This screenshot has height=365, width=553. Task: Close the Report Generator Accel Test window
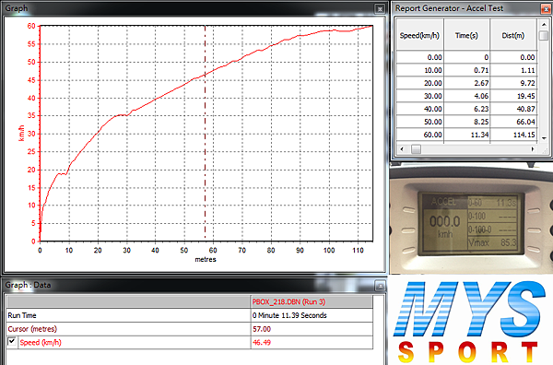546,9
